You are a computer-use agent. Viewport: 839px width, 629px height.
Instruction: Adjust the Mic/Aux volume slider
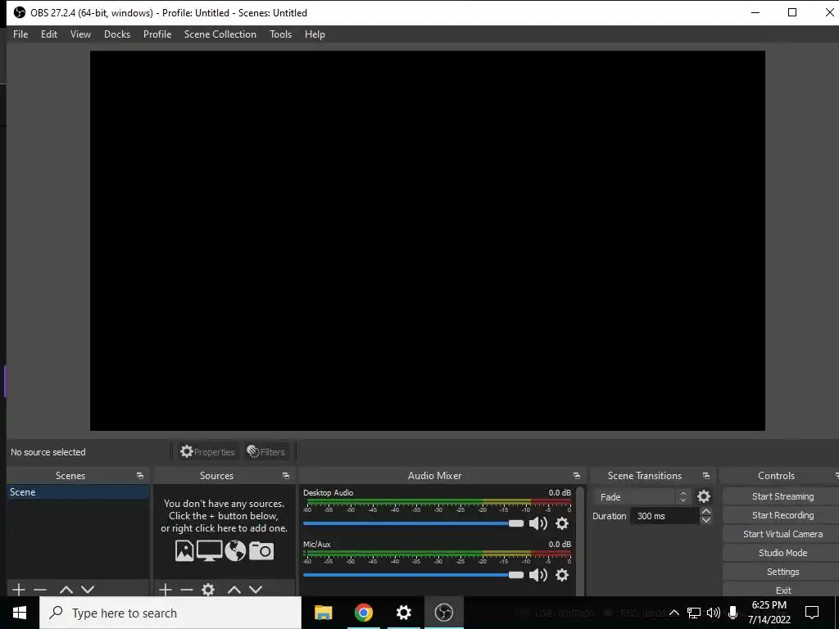tap(413, 574)
